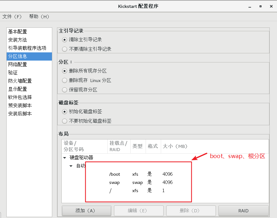Collapse the 硬盘驱动器 tree node
The width and height of the screenshot is (277, 218).
65,158
